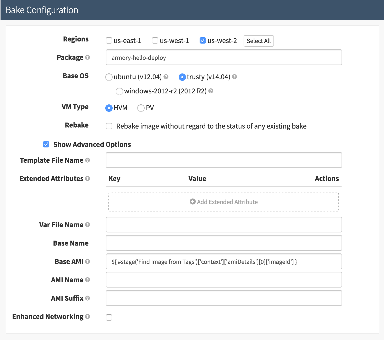
Task: Click AMI Suffix help icon
Action: pyautogui.click(x=87, y=298)
